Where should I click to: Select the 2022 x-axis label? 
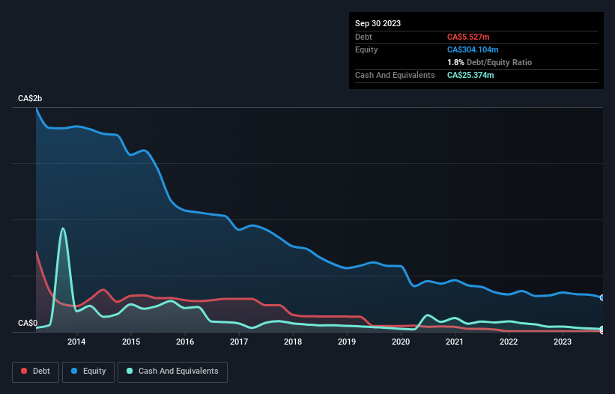pos(509,342)
